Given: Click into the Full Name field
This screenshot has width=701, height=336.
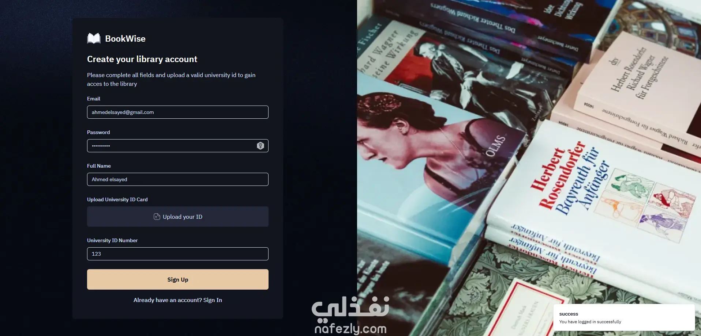Looking at the screenshot, I should pyautogui.click(x=178, y=179).
